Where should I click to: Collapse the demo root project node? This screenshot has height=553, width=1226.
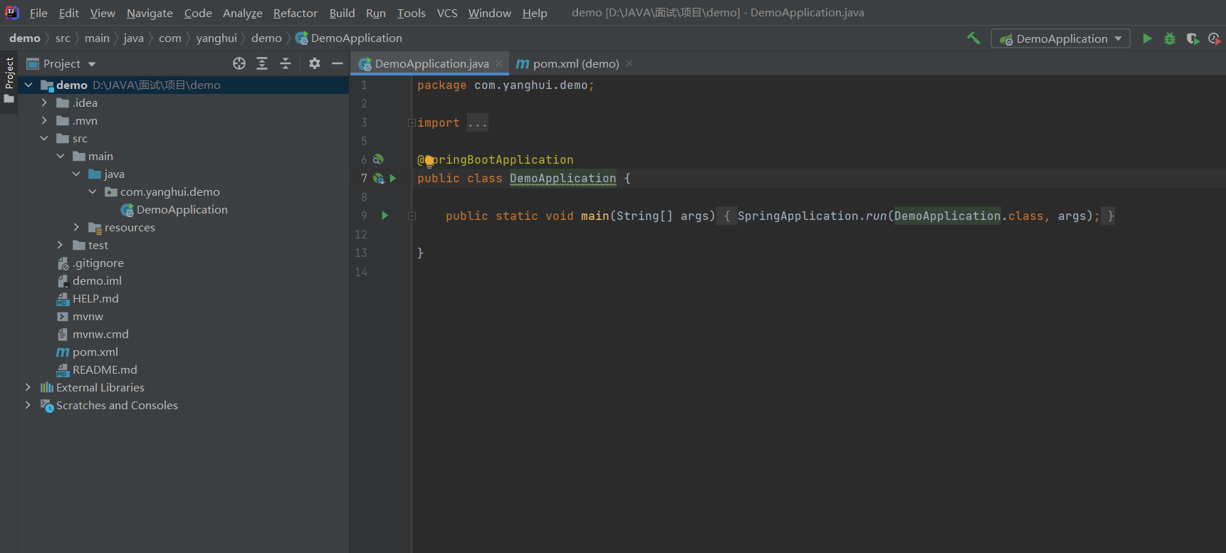click(x=28, y=85)
